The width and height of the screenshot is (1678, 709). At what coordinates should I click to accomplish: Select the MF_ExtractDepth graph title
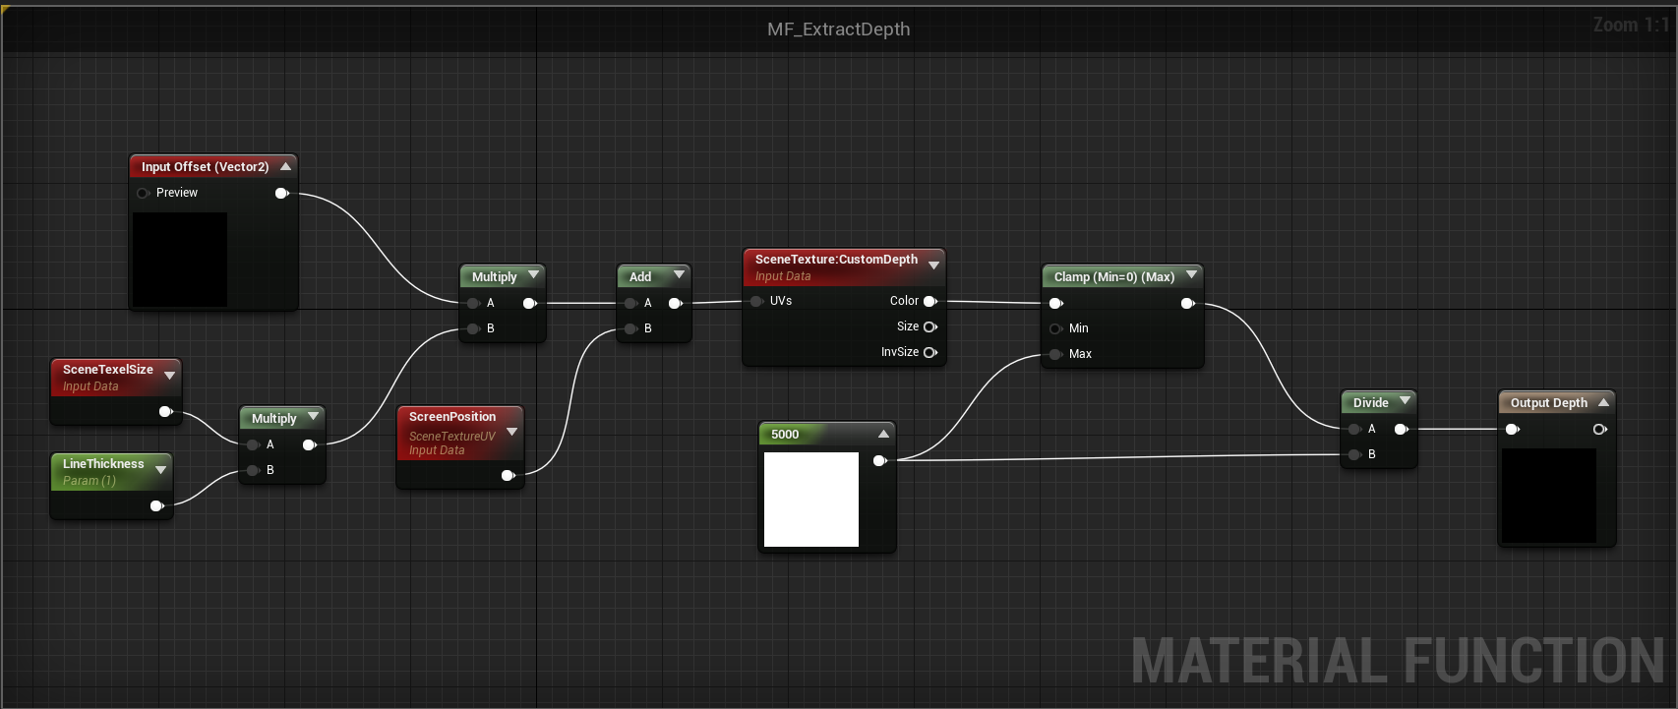click(838, 30)
